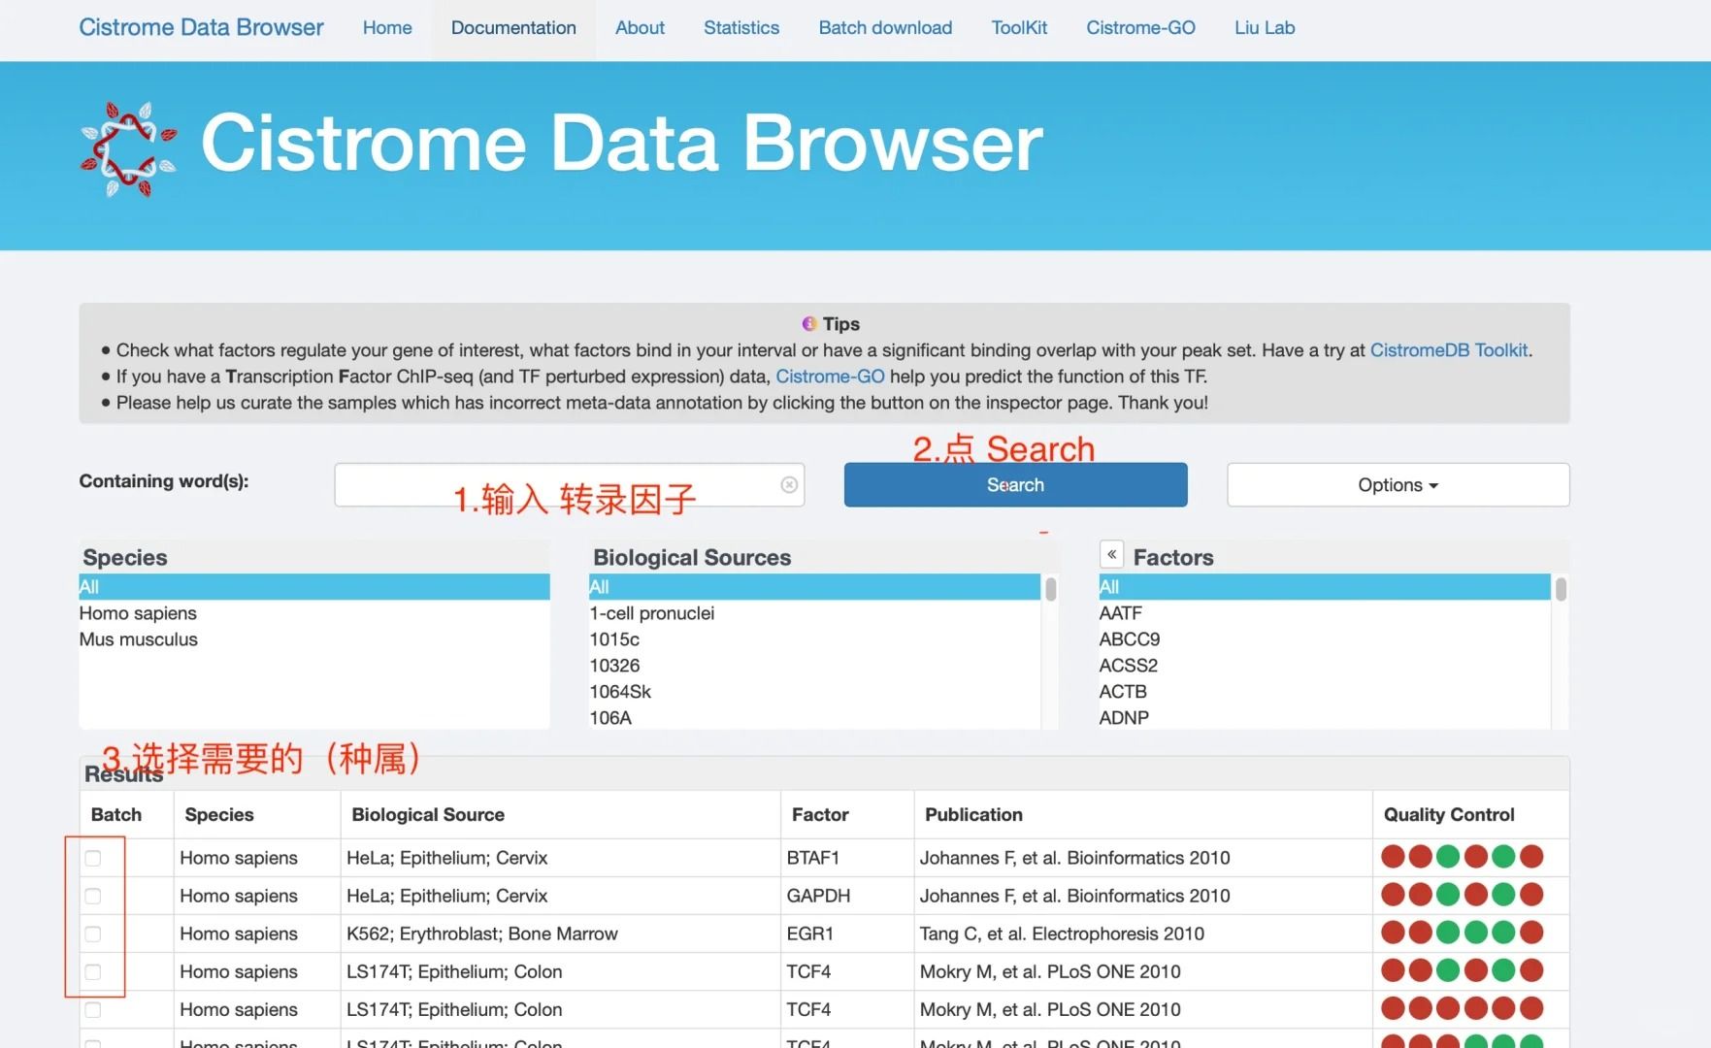Tick the batch checkbox for the BTAF1 row
The image size is (1711, 1048).
93,858
